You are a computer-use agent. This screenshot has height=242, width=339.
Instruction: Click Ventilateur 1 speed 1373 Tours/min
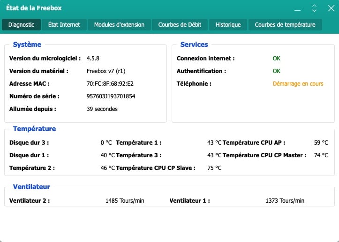tap(285, 201)
